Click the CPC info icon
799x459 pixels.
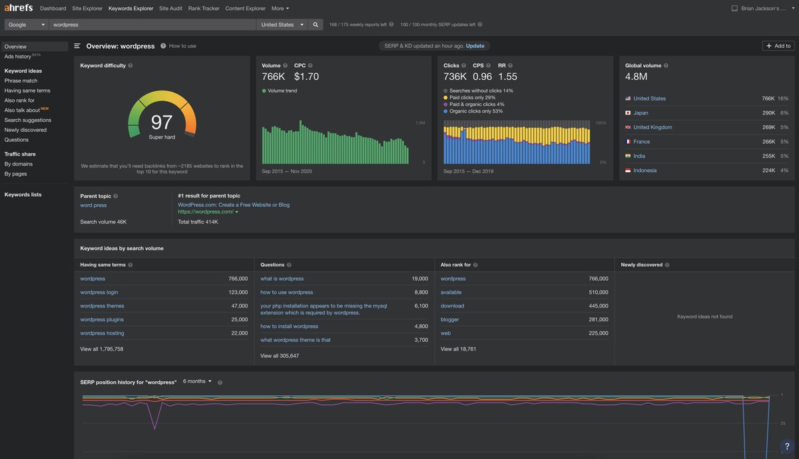310,66
